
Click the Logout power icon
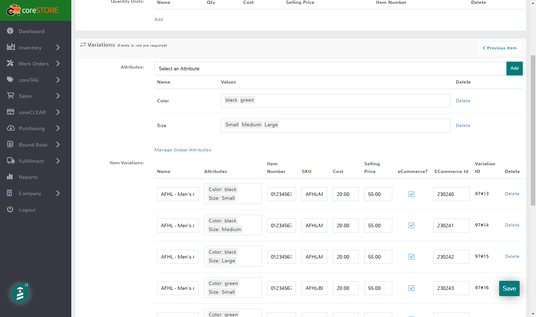(10, 209)
